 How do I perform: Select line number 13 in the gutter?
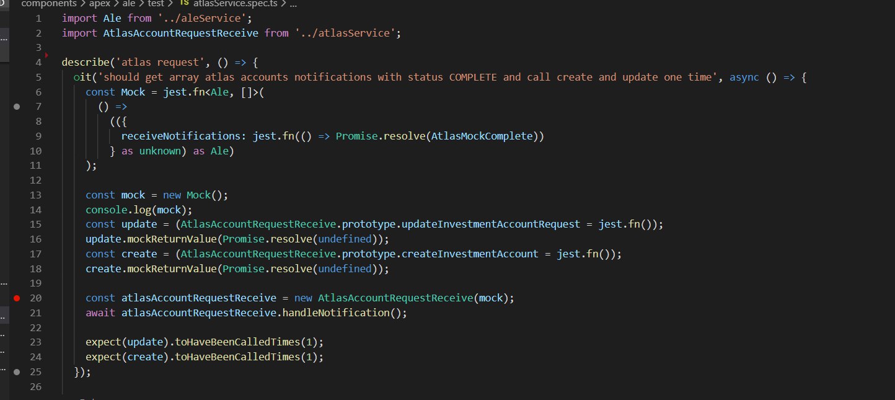click(x=35, y=195)
